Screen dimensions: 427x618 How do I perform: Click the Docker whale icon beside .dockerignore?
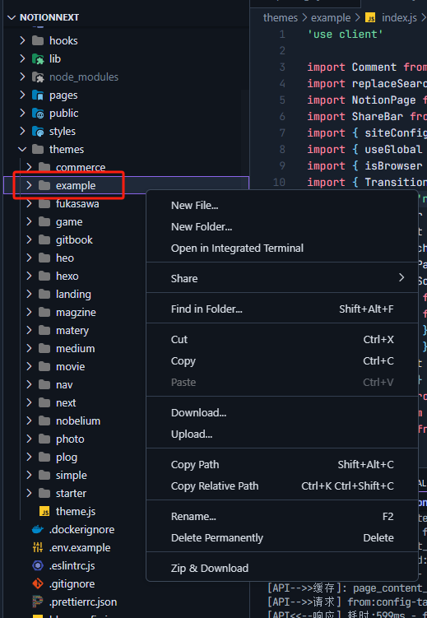(x=38, y=529)
